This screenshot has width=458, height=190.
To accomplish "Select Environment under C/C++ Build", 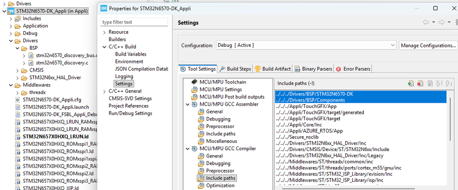I will coord(129,61).
